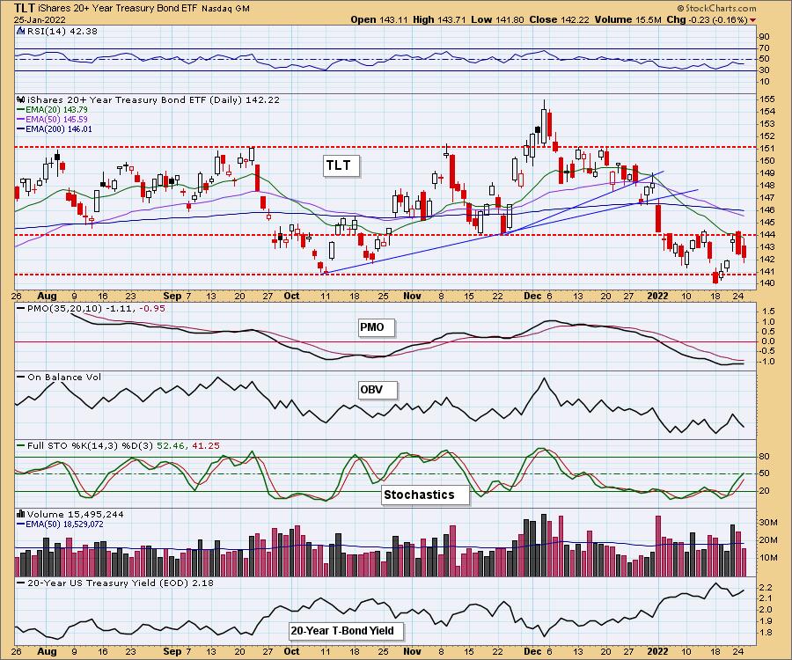792x660 pixels.
Task: Click the Chg -0.23 (-0.16%) value
Action: click(x=708, y=19)
